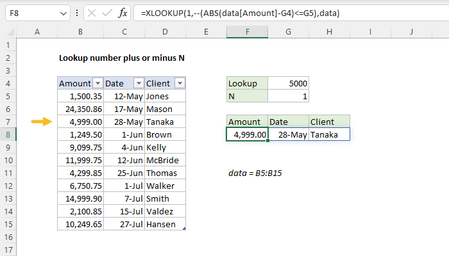Open the Date column filter dropdown
449x256 pixels.
click(x=138, y=83)
